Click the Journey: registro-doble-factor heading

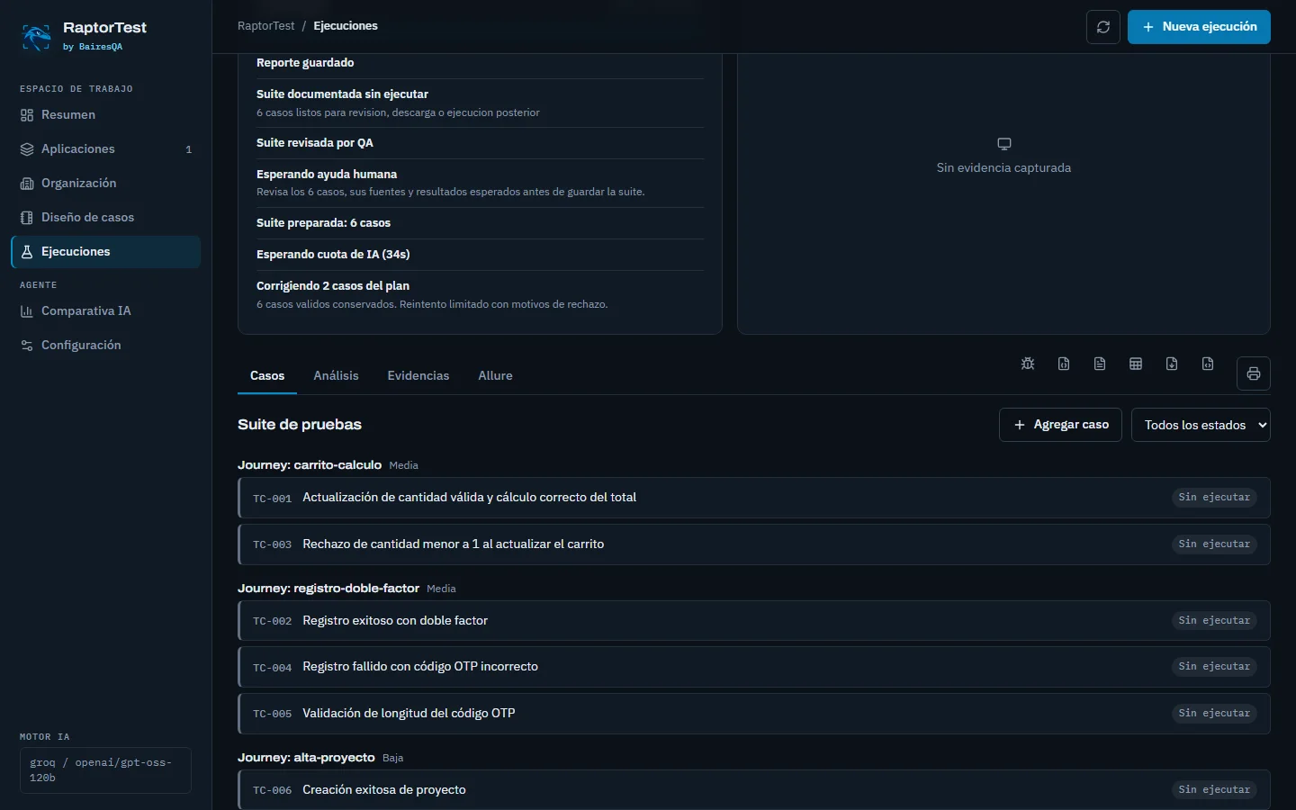point(328,589)
